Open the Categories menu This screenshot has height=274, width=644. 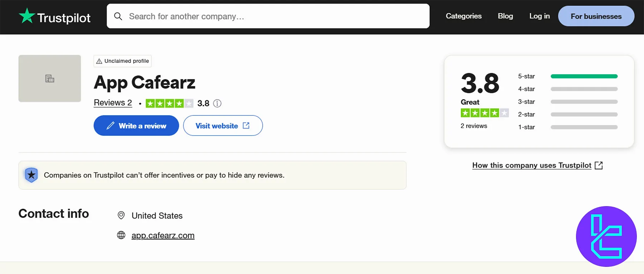[x=463, y=16]
